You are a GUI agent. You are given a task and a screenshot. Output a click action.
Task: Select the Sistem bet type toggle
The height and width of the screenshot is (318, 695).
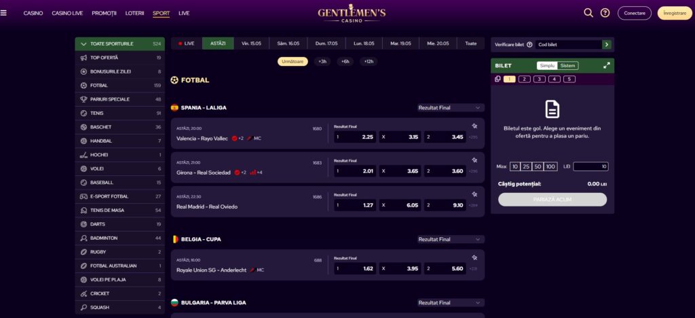(568, 66)
